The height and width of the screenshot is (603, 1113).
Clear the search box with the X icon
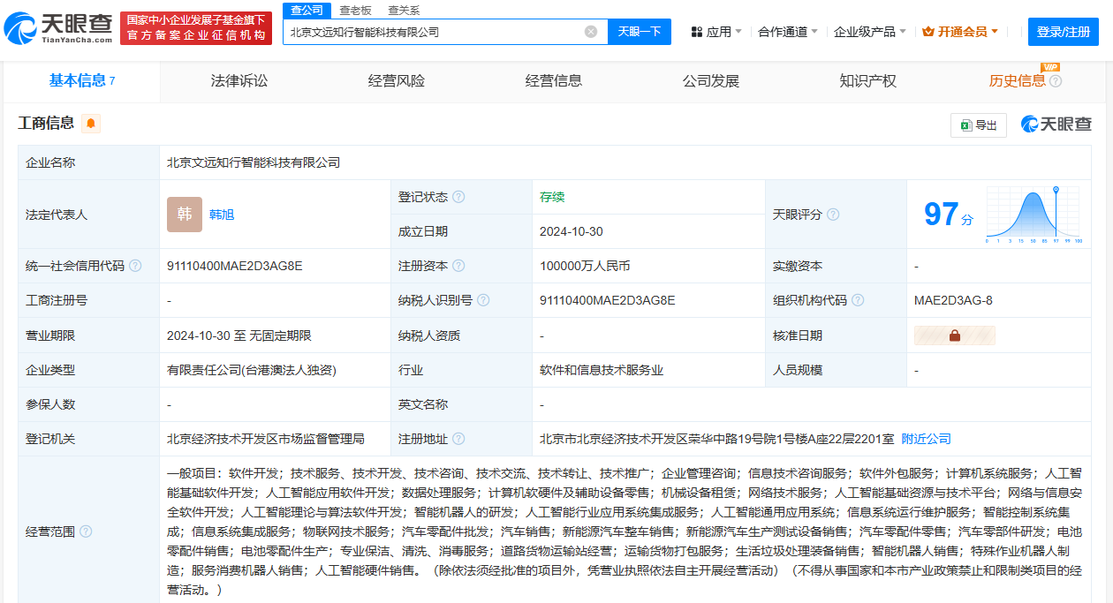coord(591,32)
